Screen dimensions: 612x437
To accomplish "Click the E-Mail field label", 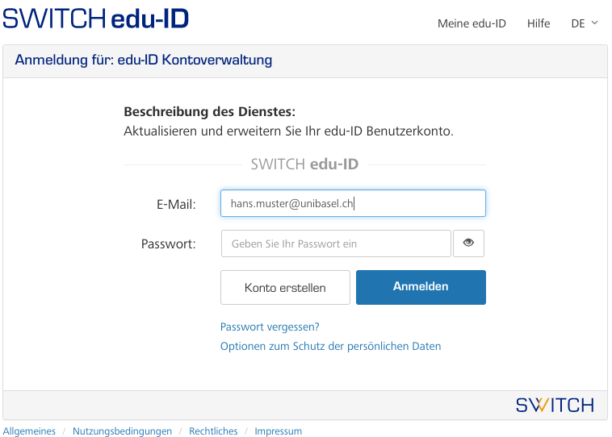I will coord(176,204).
